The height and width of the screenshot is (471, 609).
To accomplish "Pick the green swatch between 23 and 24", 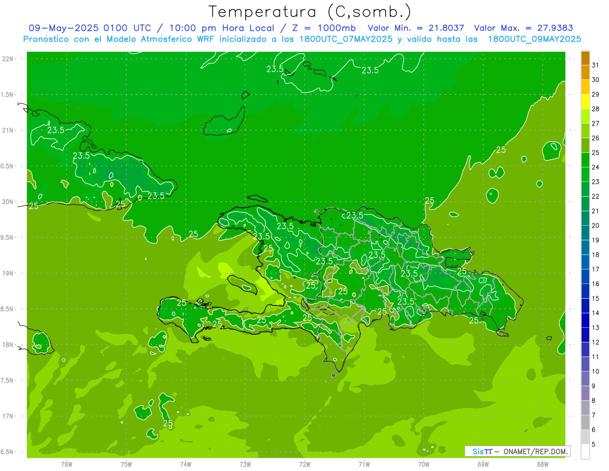I will pos(585,174).
